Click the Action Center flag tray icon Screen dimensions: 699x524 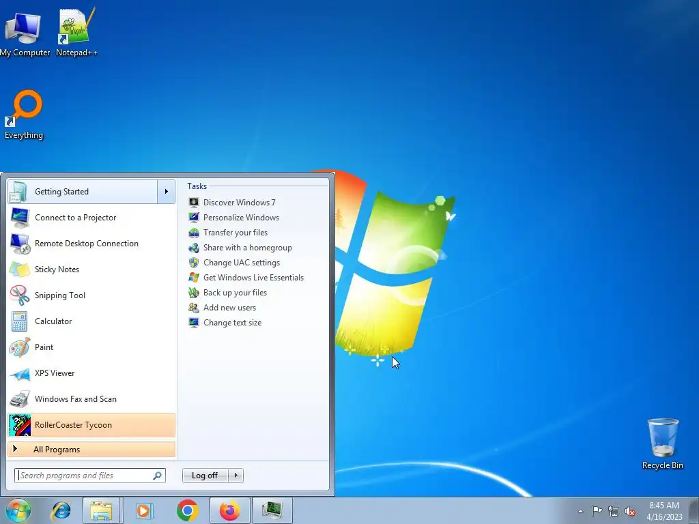[x=597, y=511]
